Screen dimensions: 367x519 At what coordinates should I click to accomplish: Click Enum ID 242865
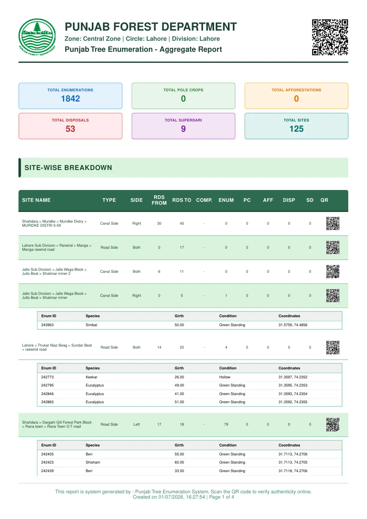[48, 402]
